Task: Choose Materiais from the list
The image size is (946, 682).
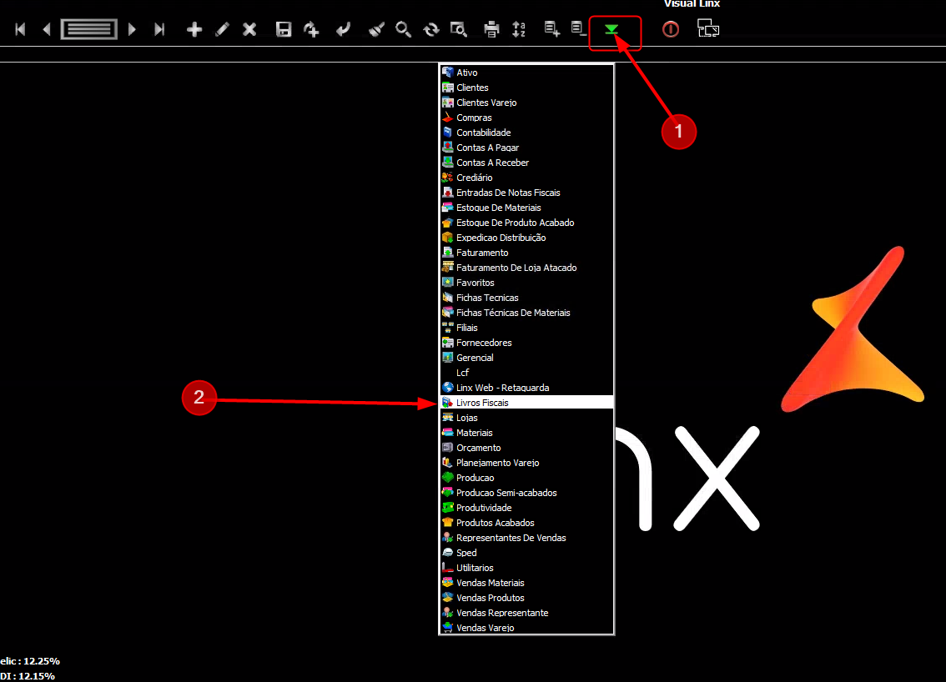Action: 526,433
